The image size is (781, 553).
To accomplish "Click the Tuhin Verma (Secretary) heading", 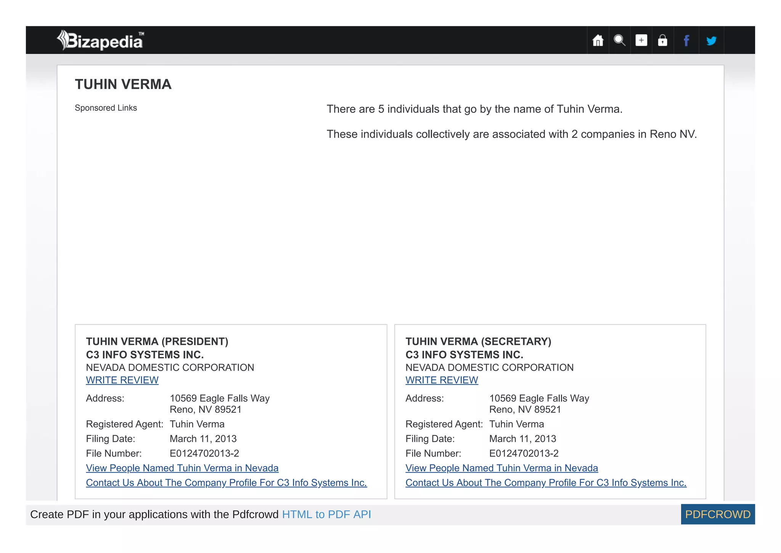I will [x=478, y=341].
